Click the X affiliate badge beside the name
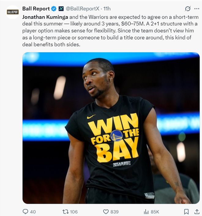The width and height of the screenshot is (202, 216). tap(61, 9)
